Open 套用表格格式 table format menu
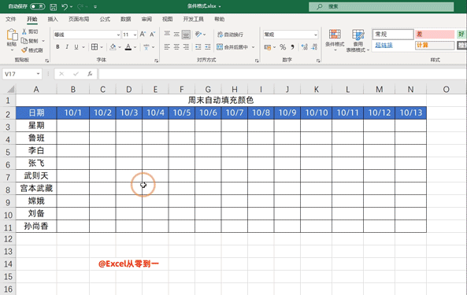Image resolution: width=467 pixels, height=295 pixels. coord(358,40)
